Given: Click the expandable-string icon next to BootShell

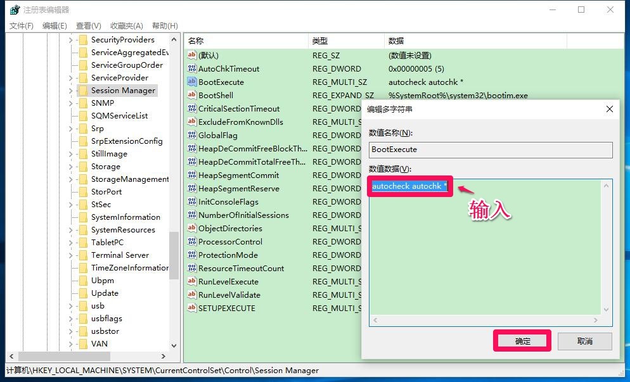Looking at the screenshot, I should tap(192, 95).
